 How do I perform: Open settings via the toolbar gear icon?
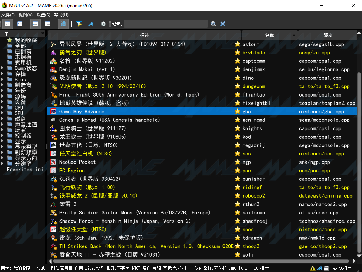click(x=103, y=24)
